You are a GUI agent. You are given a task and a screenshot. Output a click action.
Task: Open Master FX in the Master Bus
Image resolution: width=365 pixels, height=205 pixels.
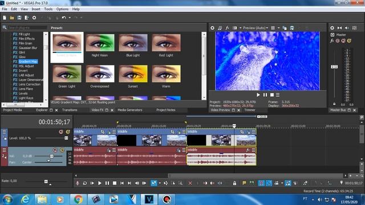coord(332,40)
